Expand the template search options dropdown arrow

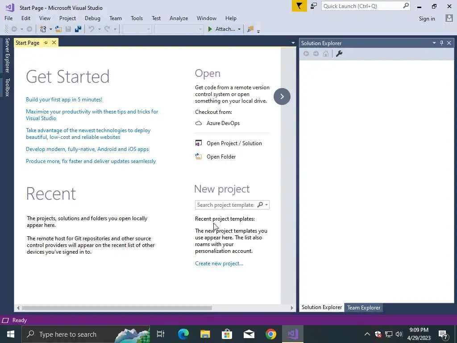pyautogui.click(x=266, y=205)
